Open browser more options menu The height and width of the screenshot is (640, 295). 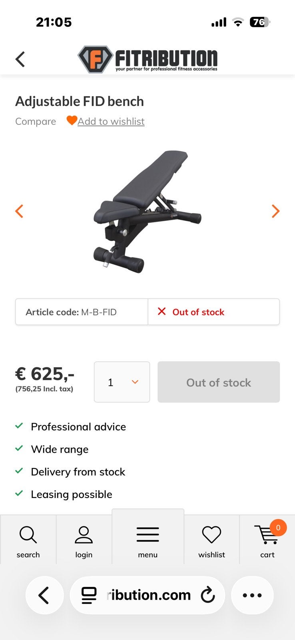(x=252, y=595)
